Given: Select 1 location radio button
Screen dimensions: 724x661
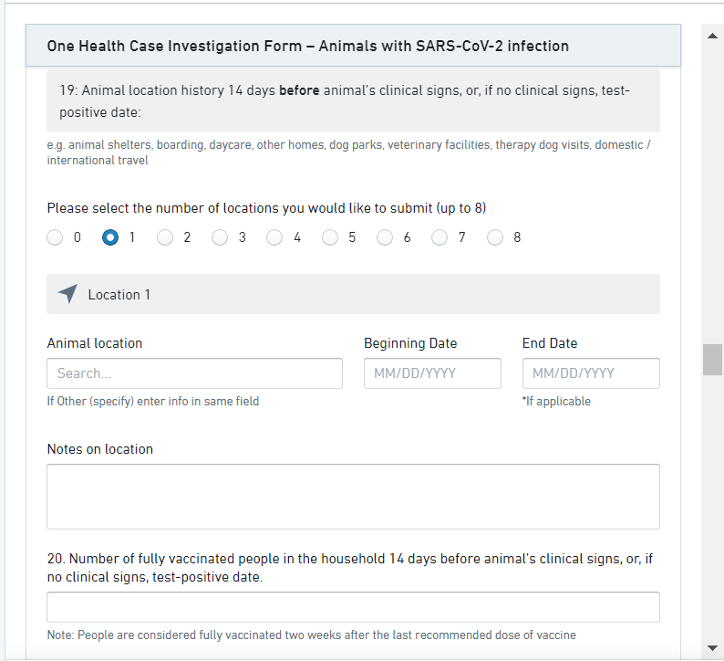Looking at the screenshot, I should click(x=110, y=237).
